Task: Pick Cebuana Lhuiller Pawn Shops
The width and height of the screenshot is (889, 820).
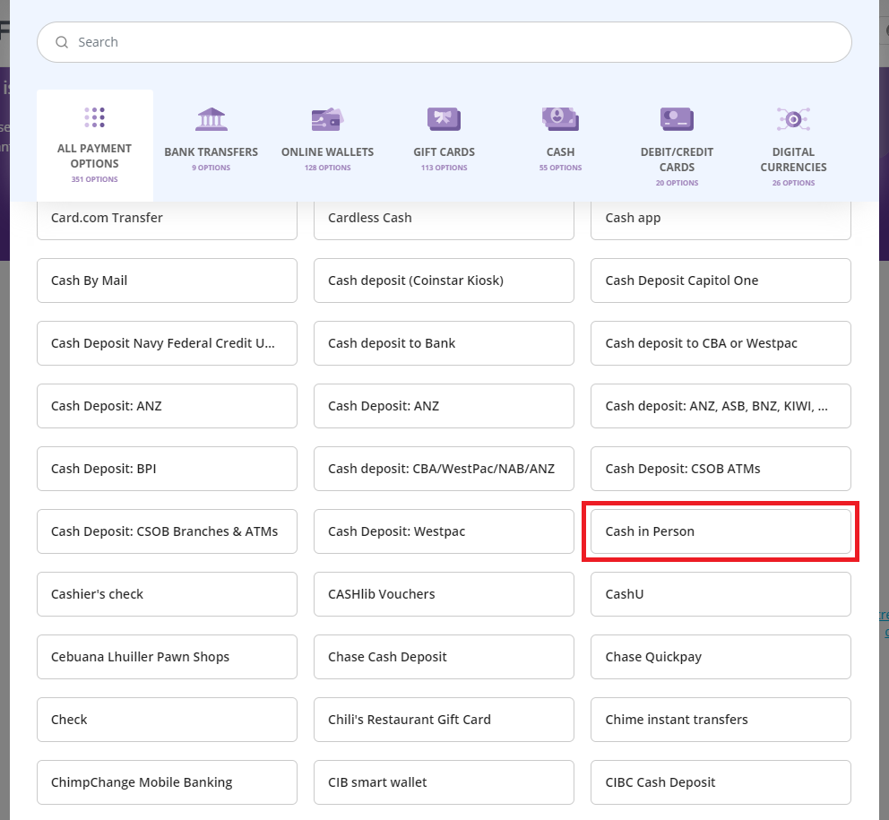Action: [167, 657]
